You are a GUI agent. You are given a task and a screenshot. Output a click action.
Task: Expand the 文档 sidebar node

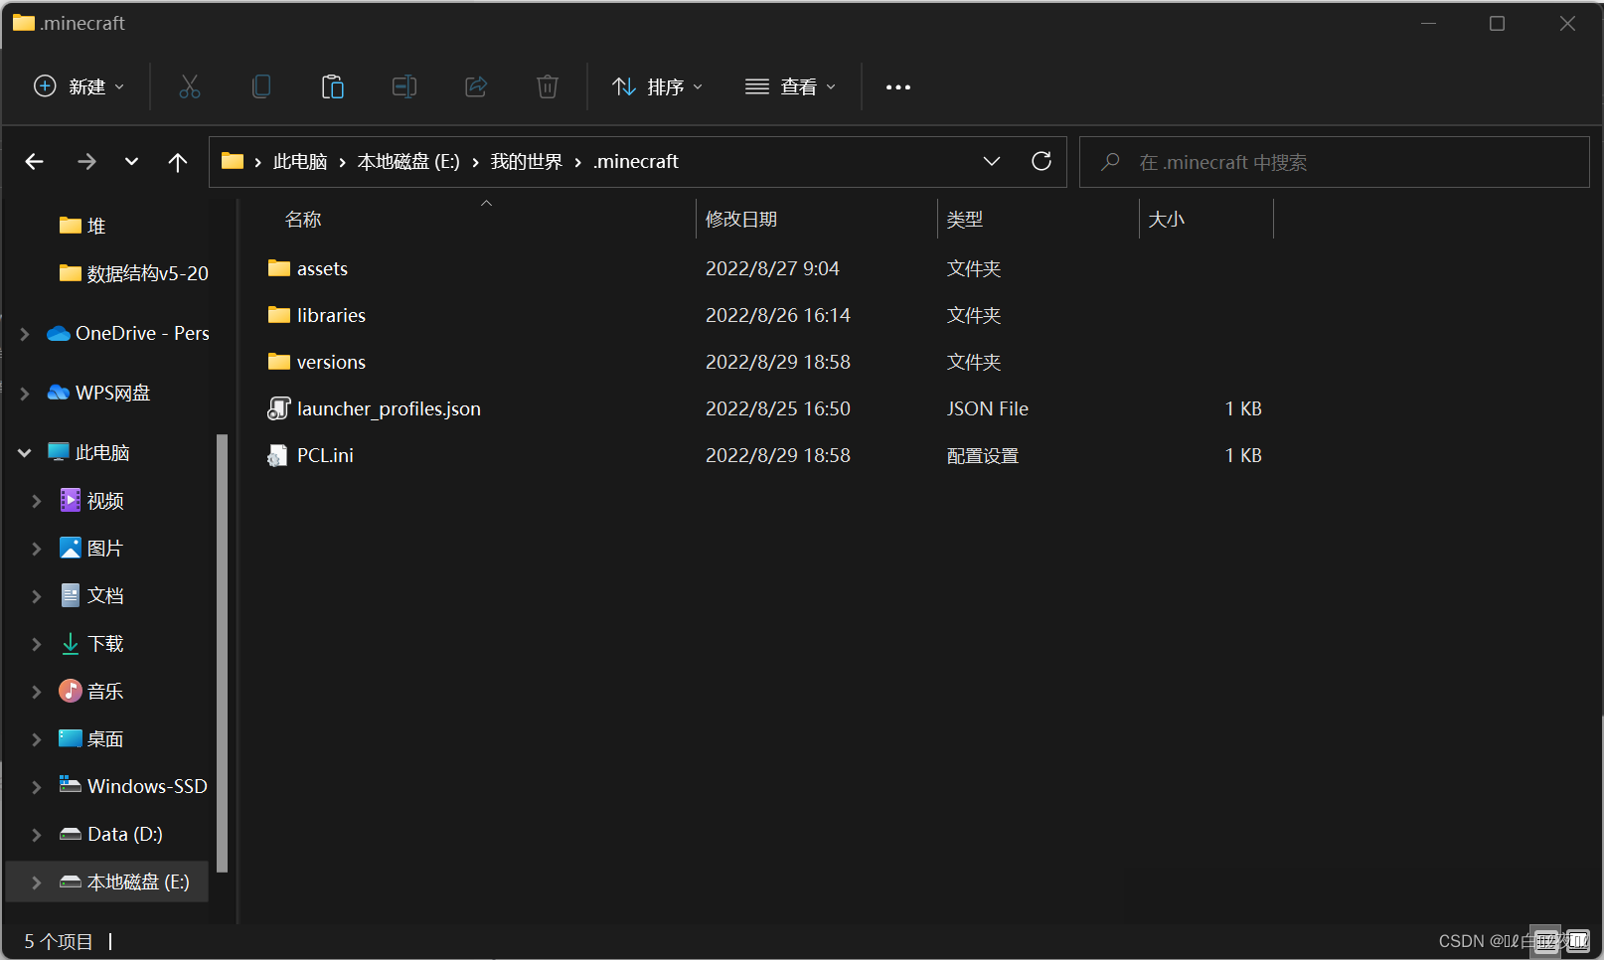click(37, 596)
